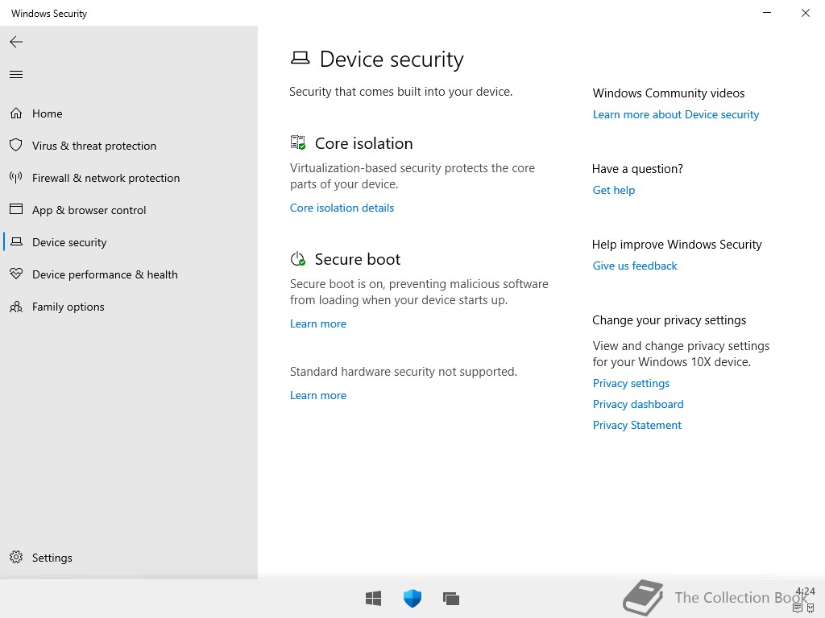
Task: Click the Family options people icon
Action: (16, 307)
